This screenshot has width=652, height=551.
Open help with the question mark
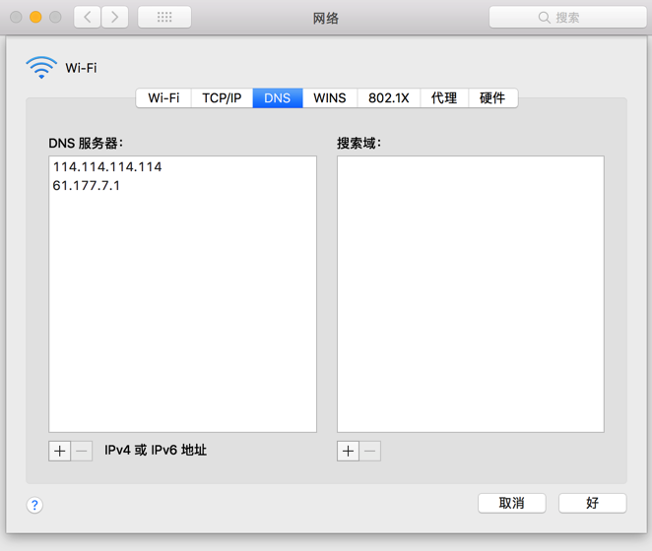click(34, 505)
